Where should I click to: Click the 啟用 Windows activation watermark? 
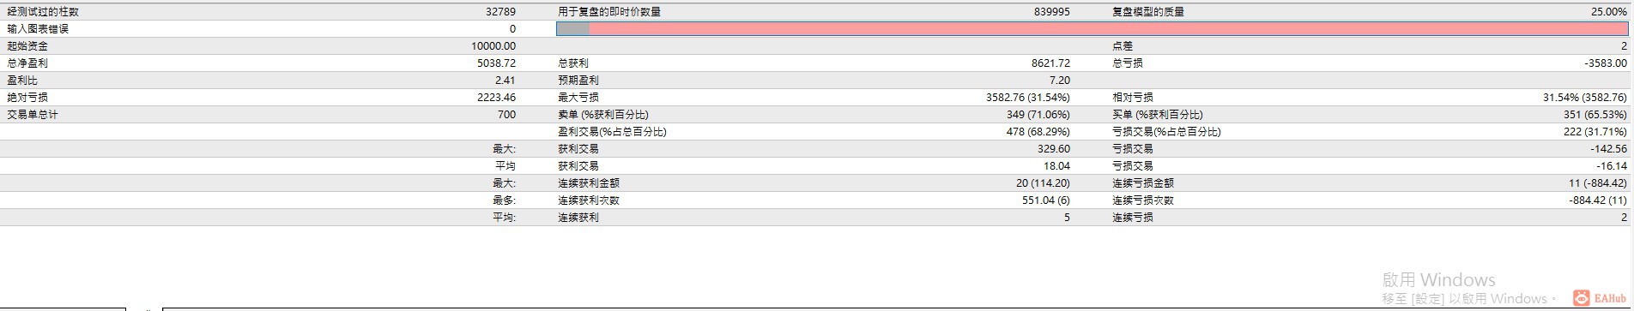pos(1438,280)
